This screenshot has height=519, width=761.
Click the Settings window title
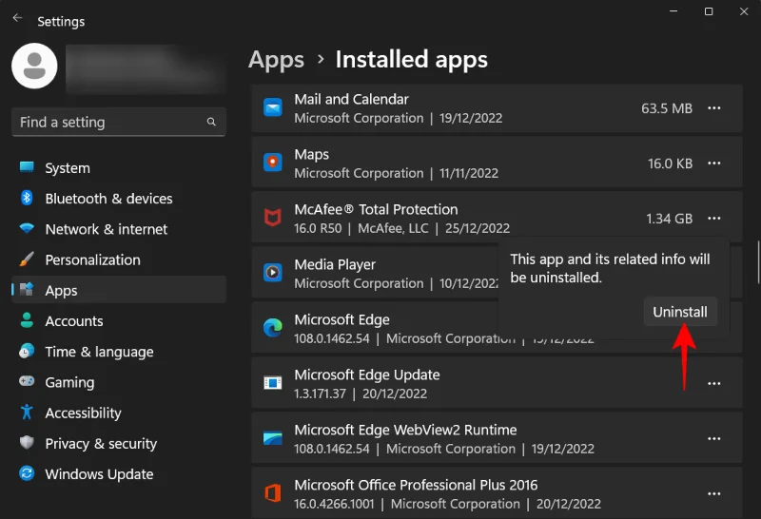(61, 21)
